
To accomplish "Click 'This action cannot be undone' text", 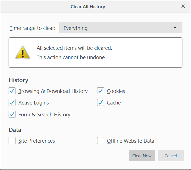I will [x=71, y=57].
